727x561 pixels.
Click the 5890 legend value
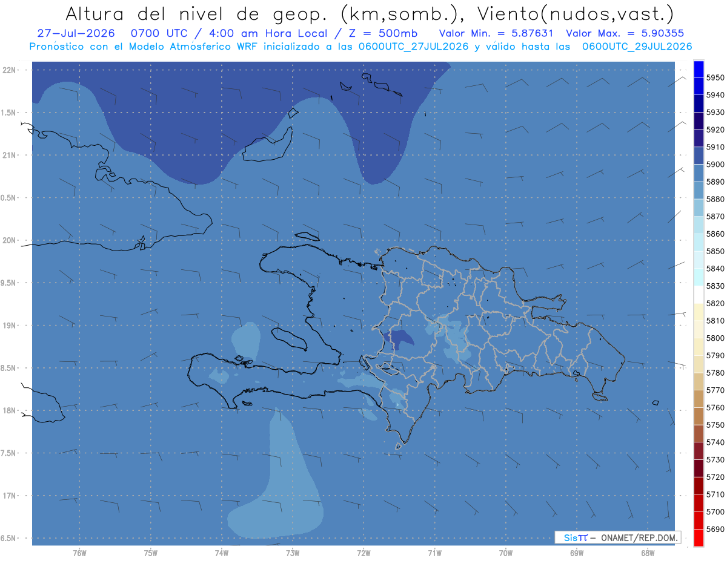pyautogui.click(x=715, y=182)
